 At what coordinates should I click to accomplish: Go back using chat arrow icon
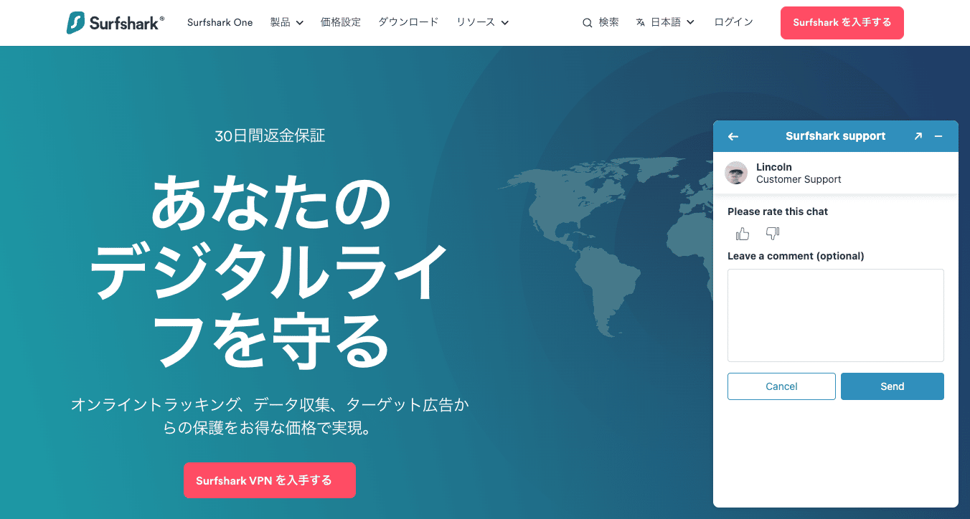coord(733,136)
